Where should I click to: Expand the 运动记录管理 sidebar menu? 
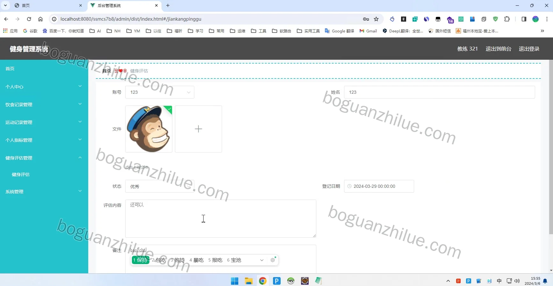(x=44, y=122)
